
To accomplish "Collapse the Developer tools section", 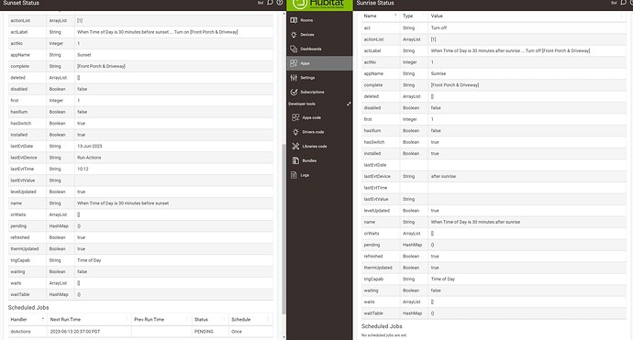I will (x=349, y=104).
